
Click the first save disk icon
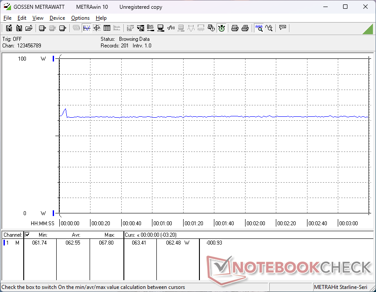coord(9,28)
